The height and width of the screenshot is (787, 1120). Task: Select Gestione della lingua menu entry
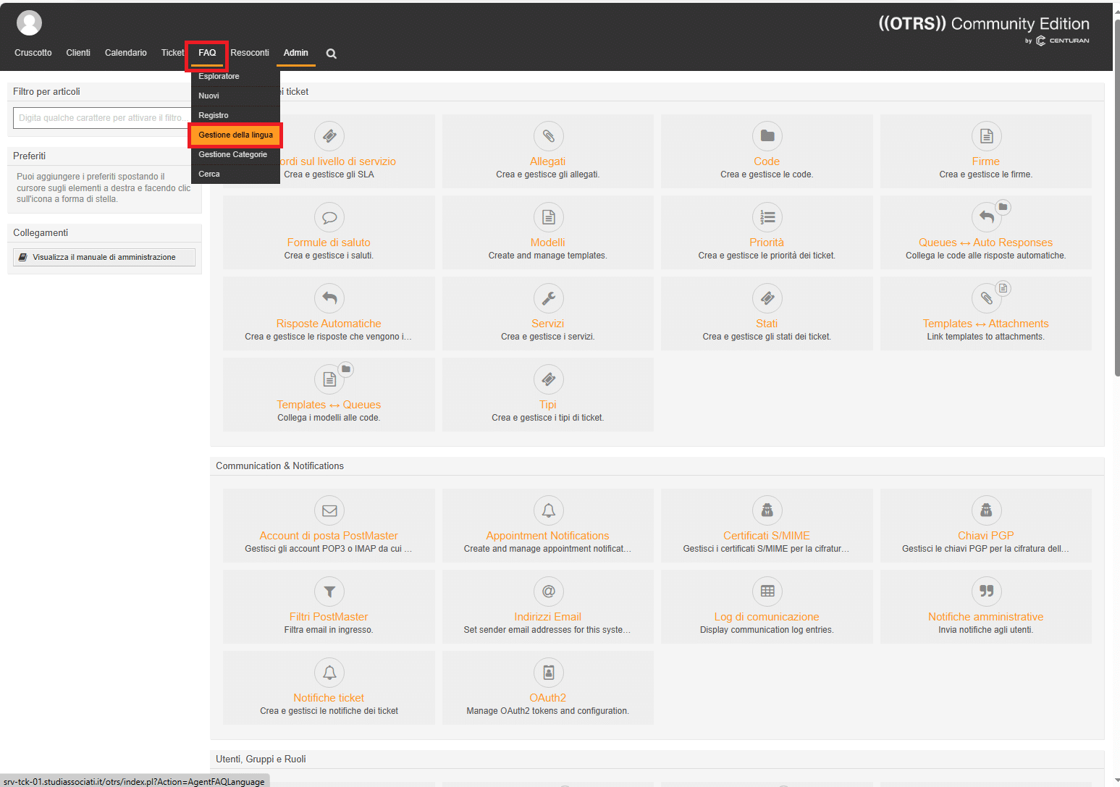(x=235, y=135)
